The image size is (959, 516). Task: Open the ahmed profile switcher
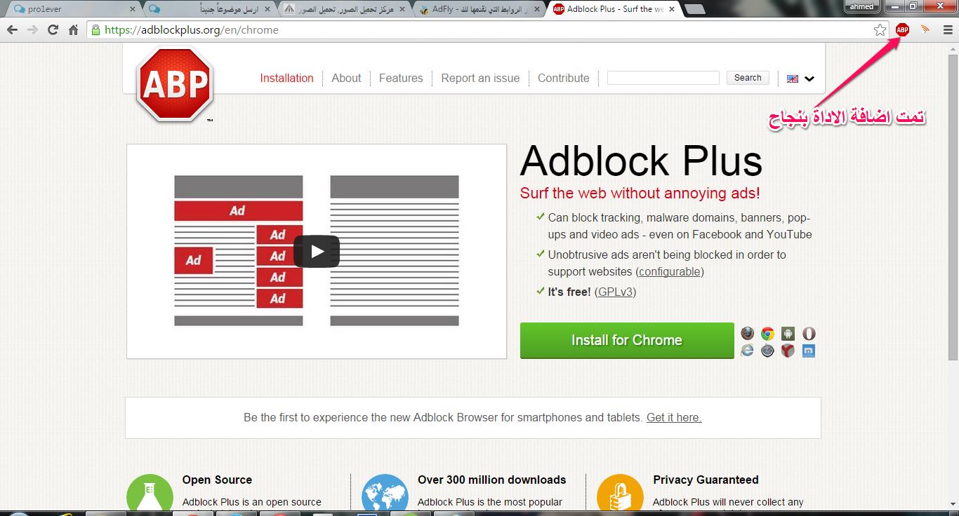pos(862,7)
